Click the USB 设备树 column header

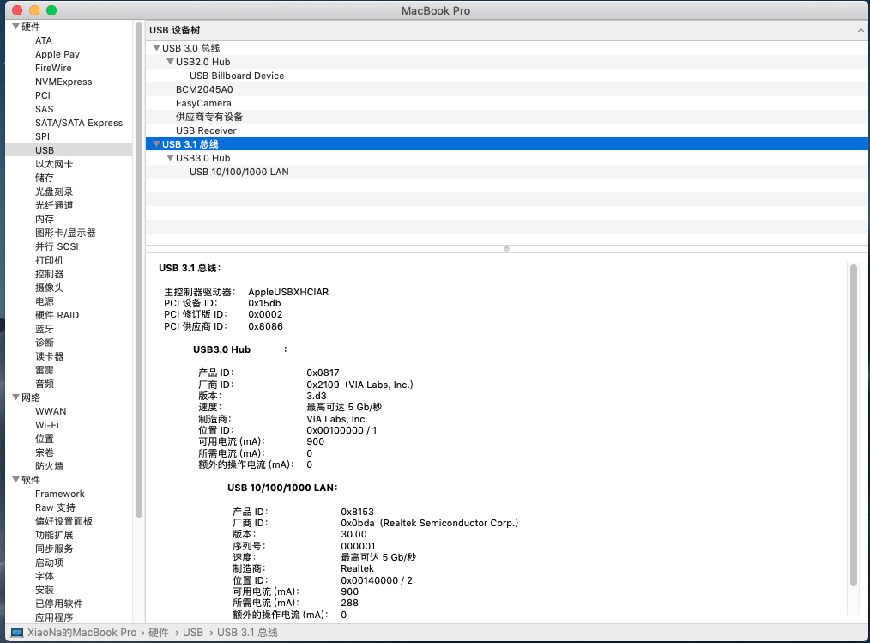coord(506,31)
